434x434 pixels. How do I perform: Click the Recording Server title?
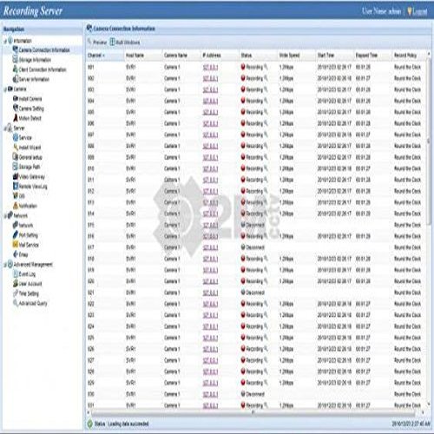(x=33, y=11)
